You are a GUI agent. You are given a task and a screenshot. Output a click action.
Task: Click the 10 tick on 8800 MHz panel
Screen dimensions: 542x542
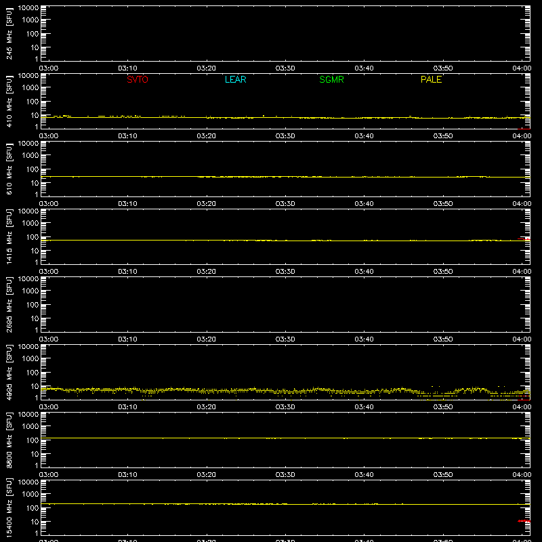pyautogui.click(x=35, y=454)
